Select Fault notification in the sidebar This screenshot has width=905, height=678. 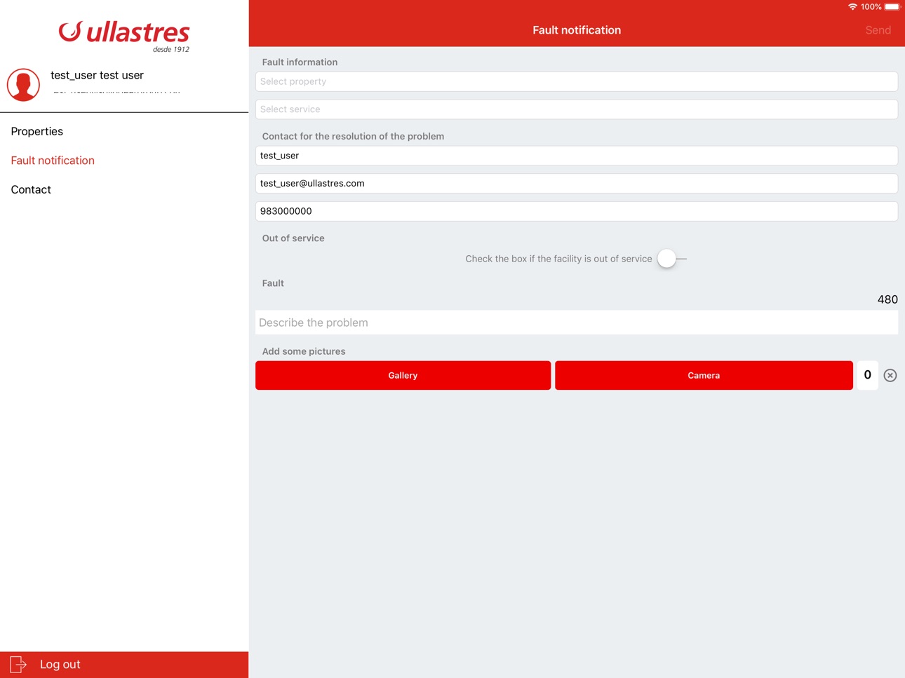[53, 161]
